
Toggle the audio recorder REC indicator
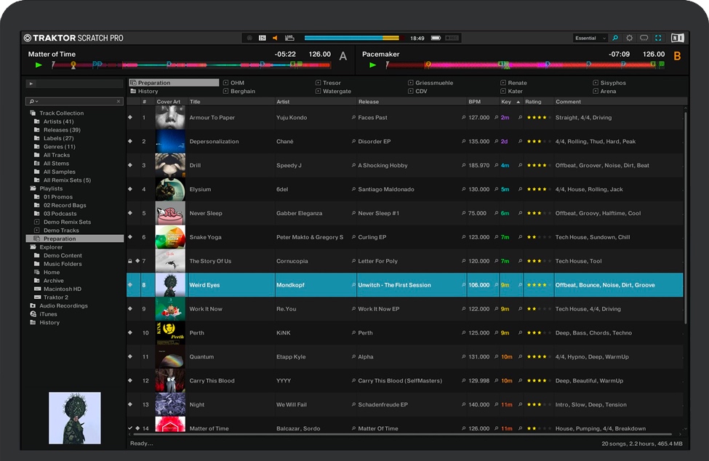click(x=249, y=38)
